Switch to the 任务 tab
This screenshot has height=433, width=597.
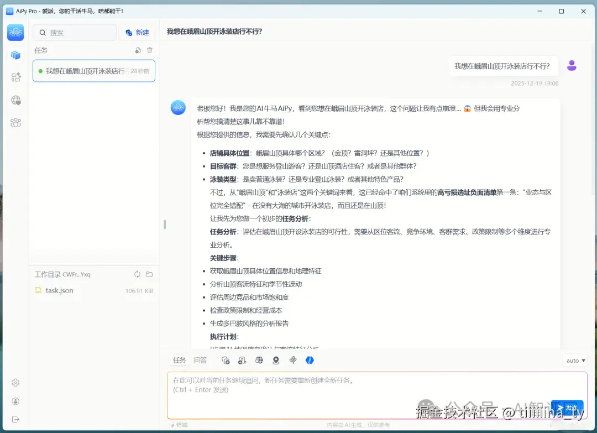click(179, 360)
